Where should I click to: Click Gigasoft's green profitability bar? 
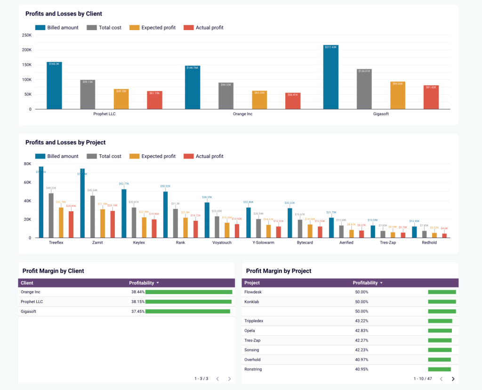[188, 311]
